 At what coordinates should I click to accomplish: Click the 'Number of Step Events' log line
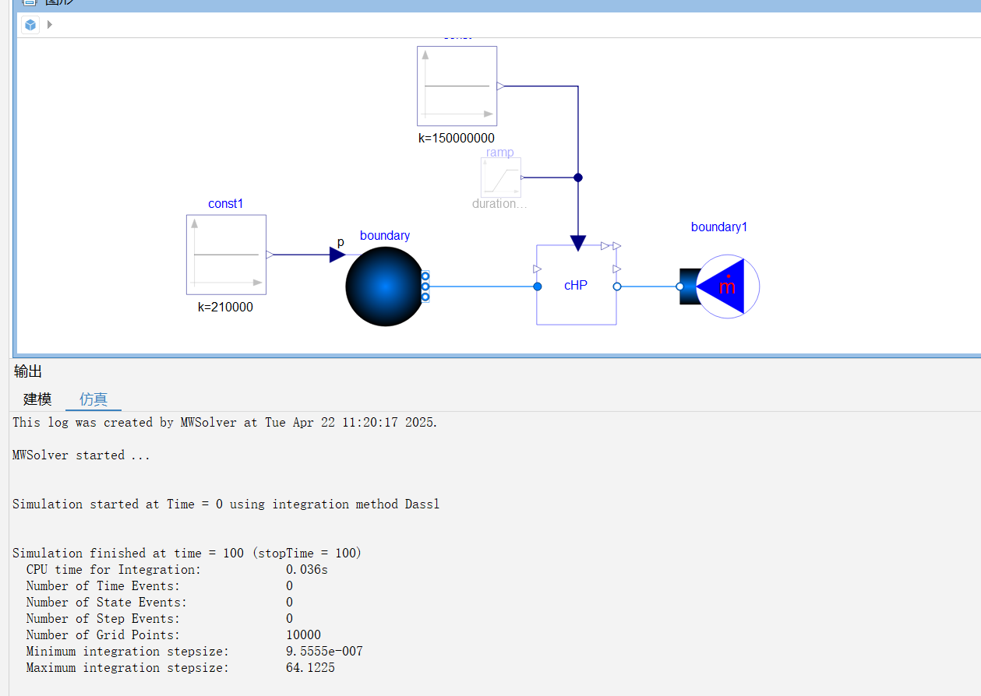coord(160,619)
